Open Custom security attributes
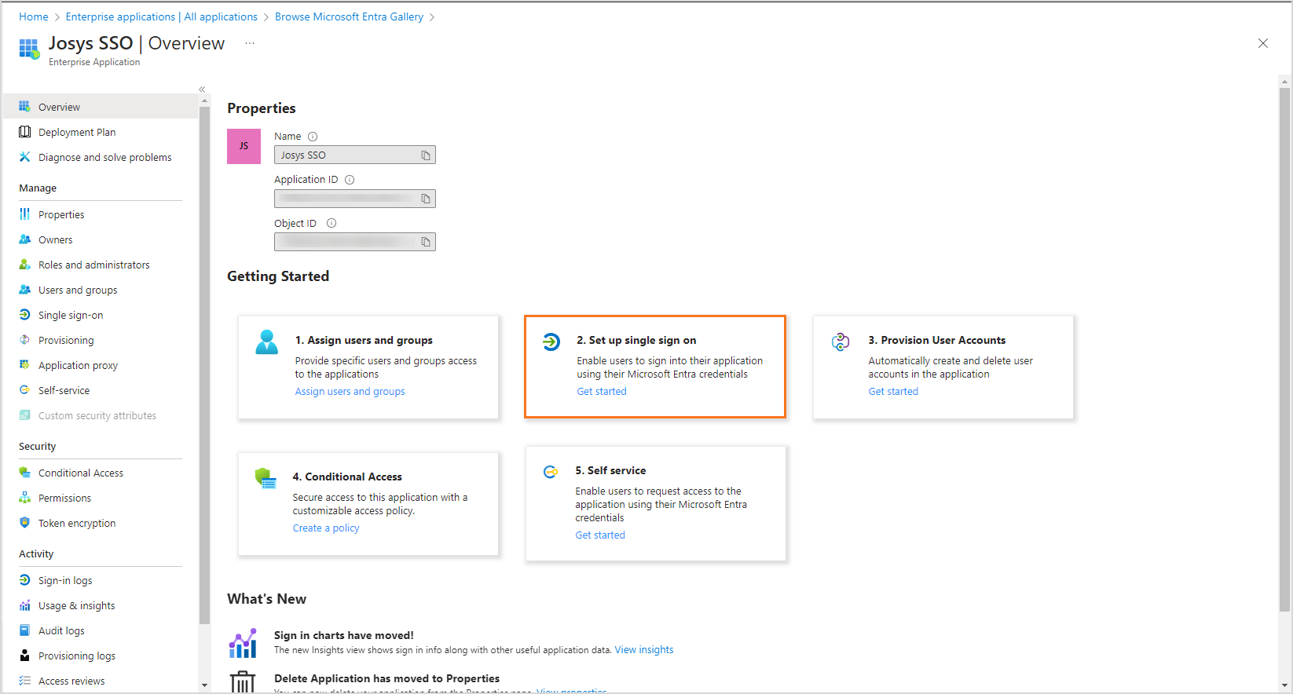1293x694 pixels. pos(101,415)
